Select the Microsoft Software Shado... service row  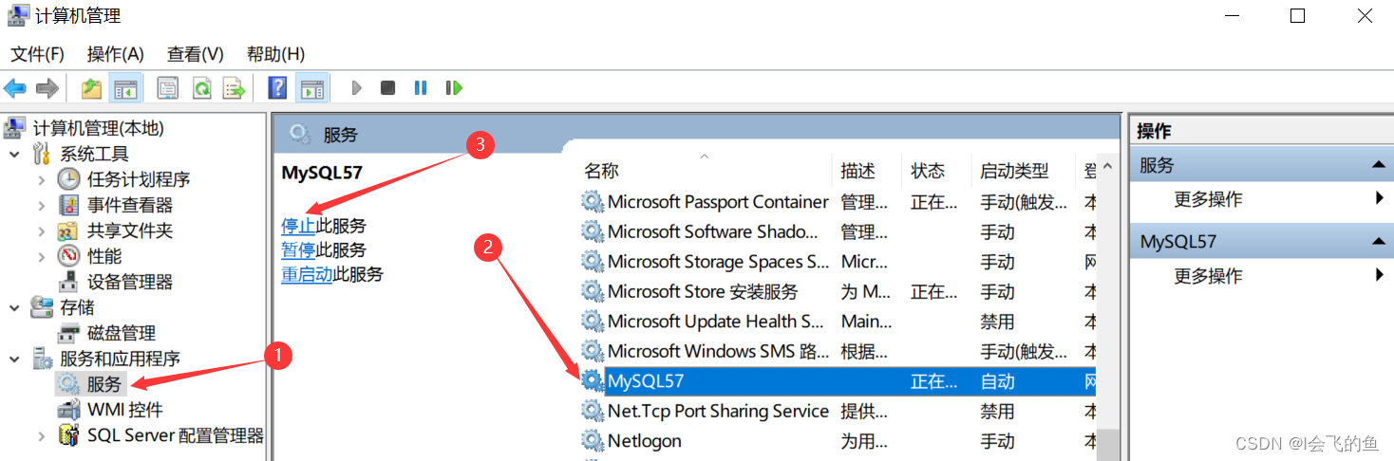click(837, 232)
